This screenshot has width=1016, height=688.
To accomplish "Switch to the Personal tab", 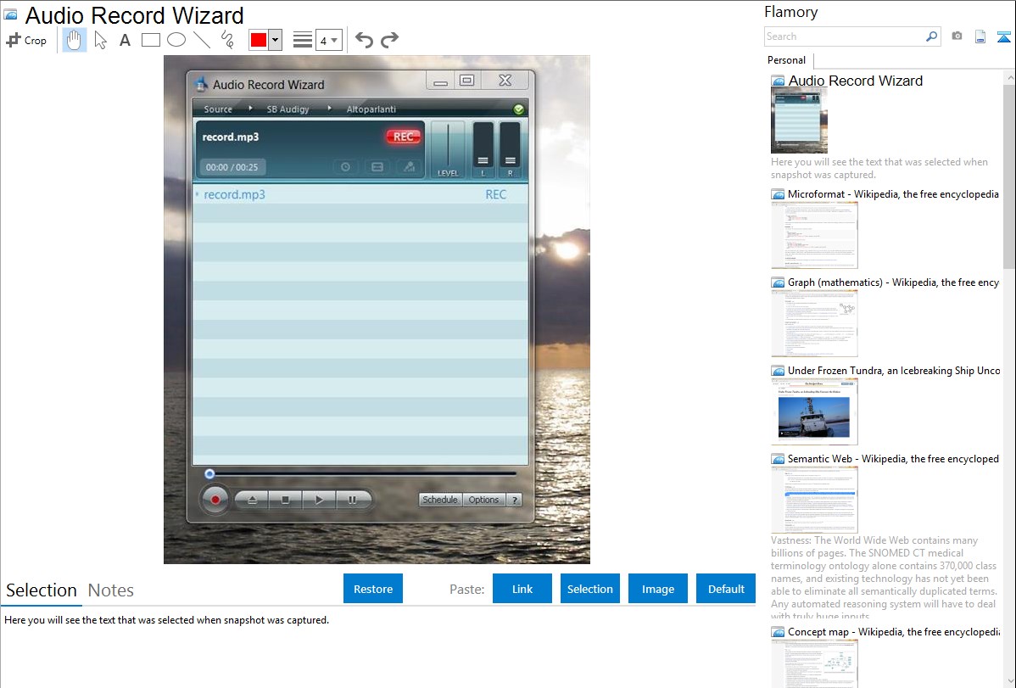I will [x=787, y=60].
